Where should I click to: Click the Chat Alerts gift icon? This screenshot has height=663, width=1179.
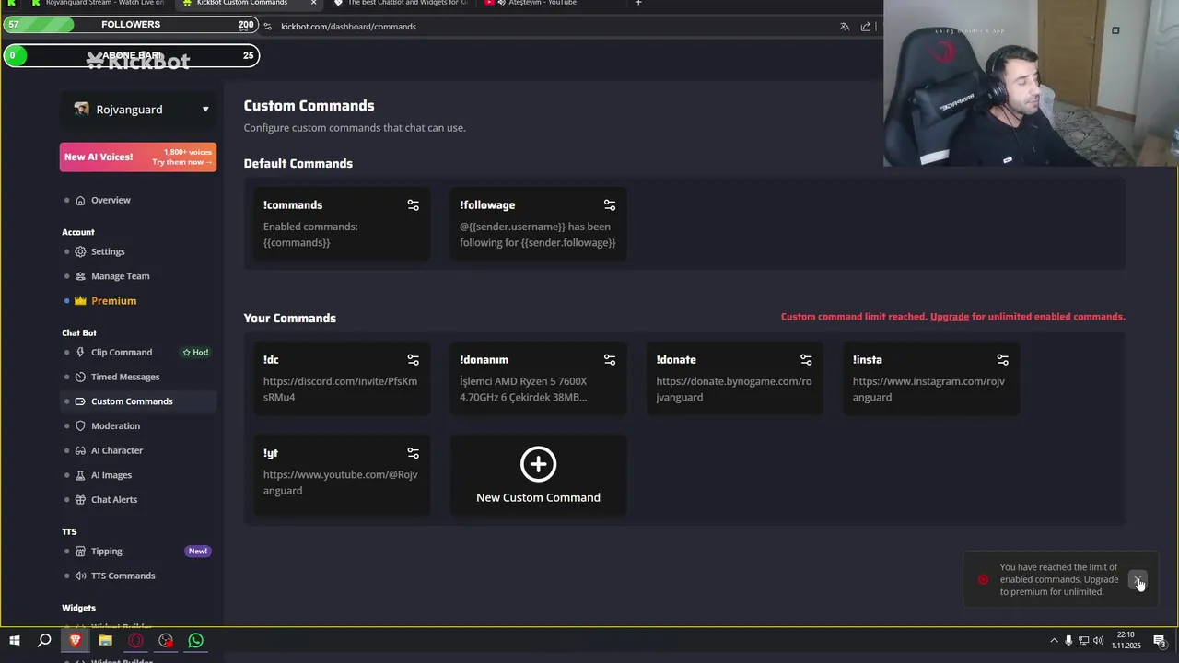coord(80,500)
